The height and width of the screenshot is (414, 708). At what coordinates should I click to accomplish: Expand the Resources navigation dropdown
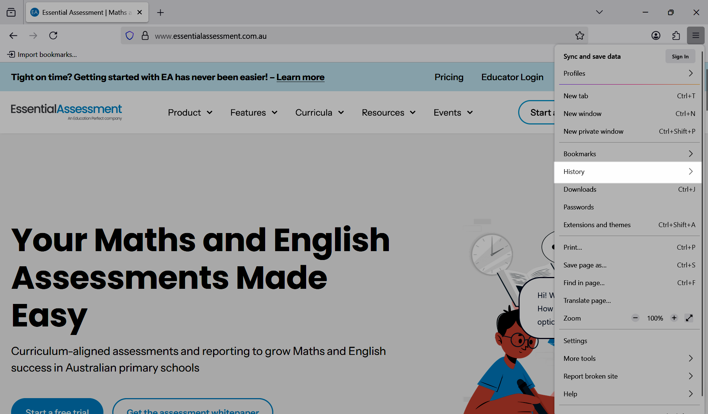click(389, 113)
